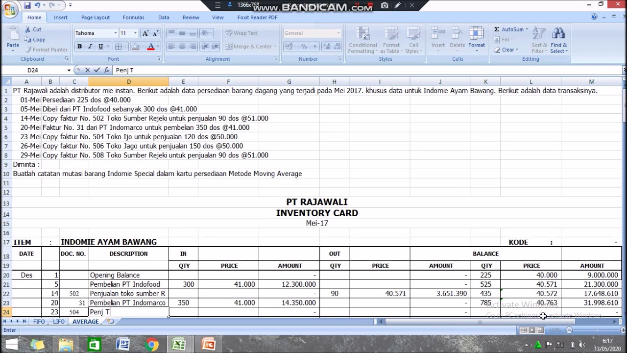627x353 pixels.
Task: Open the Page Layout ribbon tab
Action: (x=95, y=17)
